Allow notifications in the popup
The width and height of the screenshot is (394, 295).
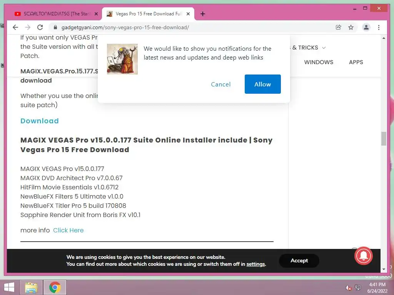coord(262,84)
